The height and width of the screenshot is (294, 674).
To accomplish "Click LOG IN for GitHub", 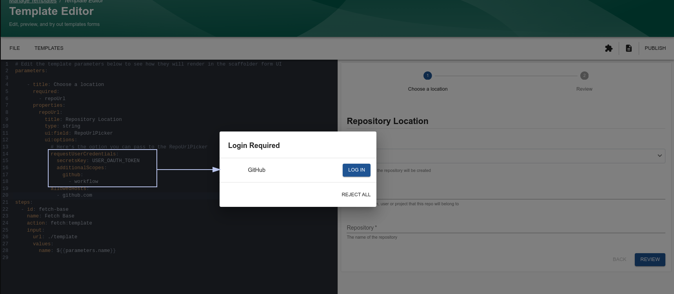I will [356, 170].
